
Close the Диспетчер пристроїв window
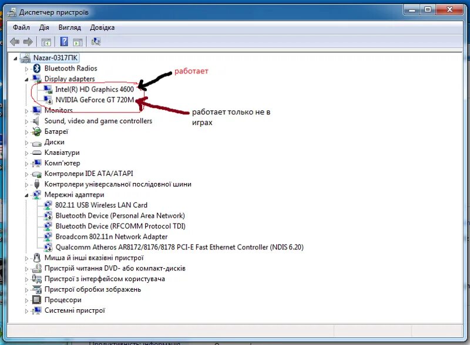tap(449, 9)
